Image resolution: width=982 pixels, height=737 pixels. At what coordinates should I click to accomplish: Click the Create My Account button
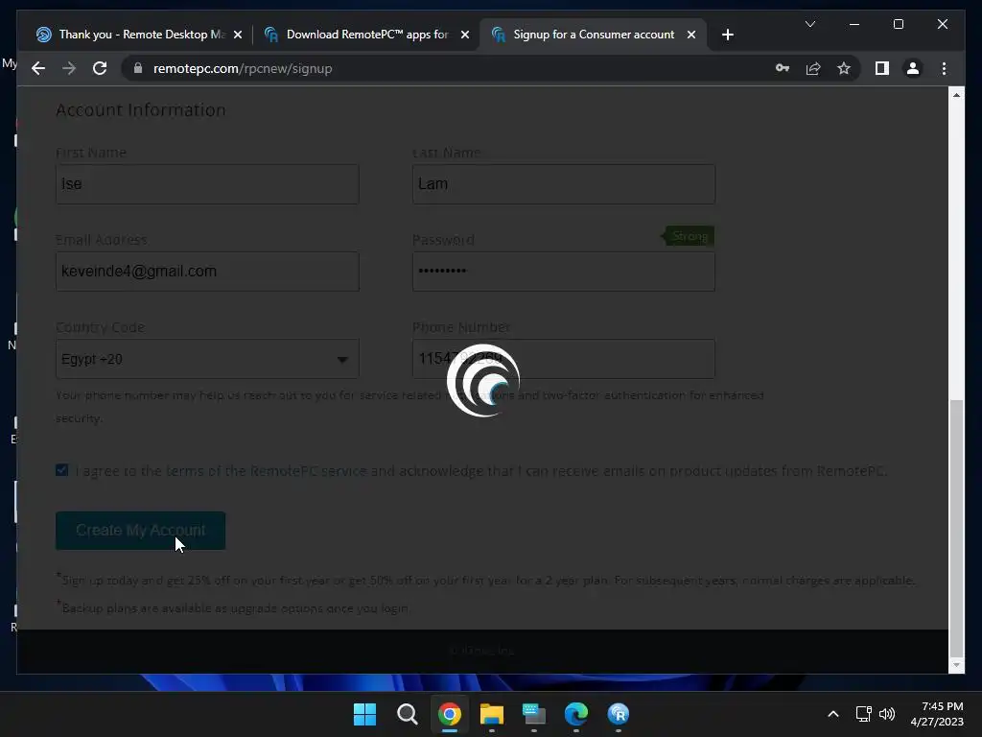click(140, 531)
